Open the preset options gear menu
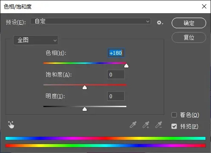 point(160,23)
